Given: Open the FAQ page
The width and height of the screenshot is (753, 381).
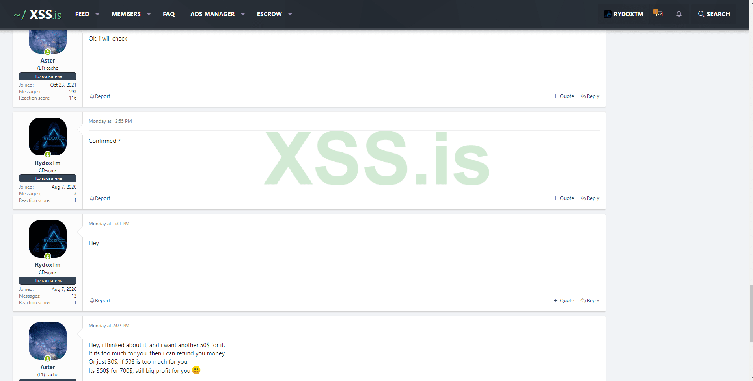Looking at the screenshot, I should [169, 14].
